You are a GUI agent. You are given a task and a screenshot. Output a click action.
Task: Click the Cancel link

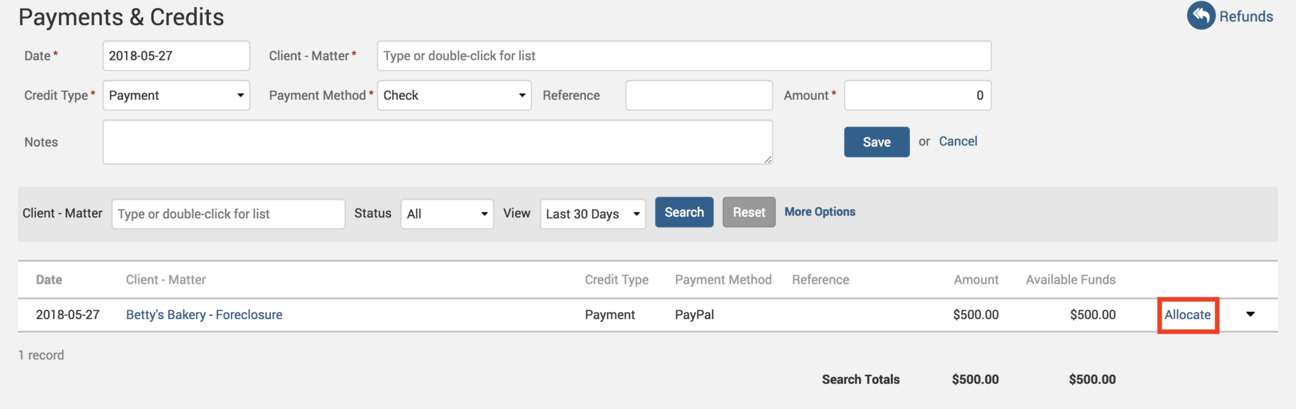957,142
